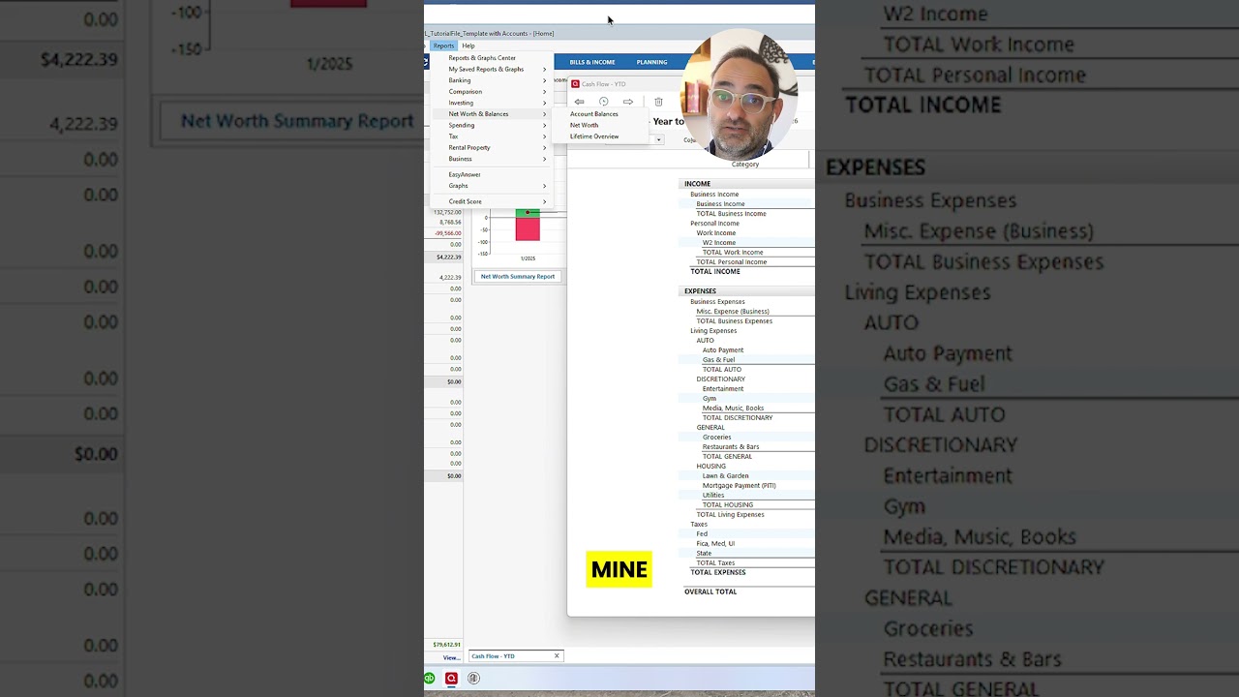This screenshot has height=697, width=1239.
Task: Click the green bar in net worth chart
Action: pos(528,213)
